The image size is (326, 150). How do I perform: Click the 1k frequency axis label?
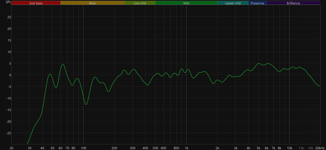pos(186,148)
